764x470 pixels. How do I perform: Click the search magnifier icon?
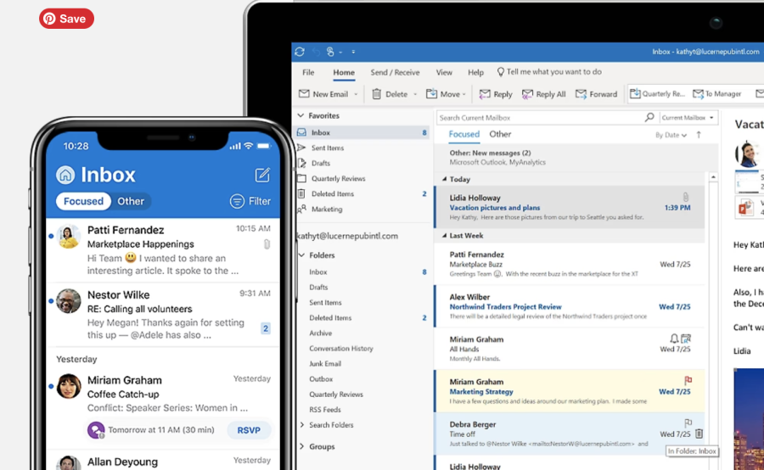pyautogui.click(x=649, y=117)
